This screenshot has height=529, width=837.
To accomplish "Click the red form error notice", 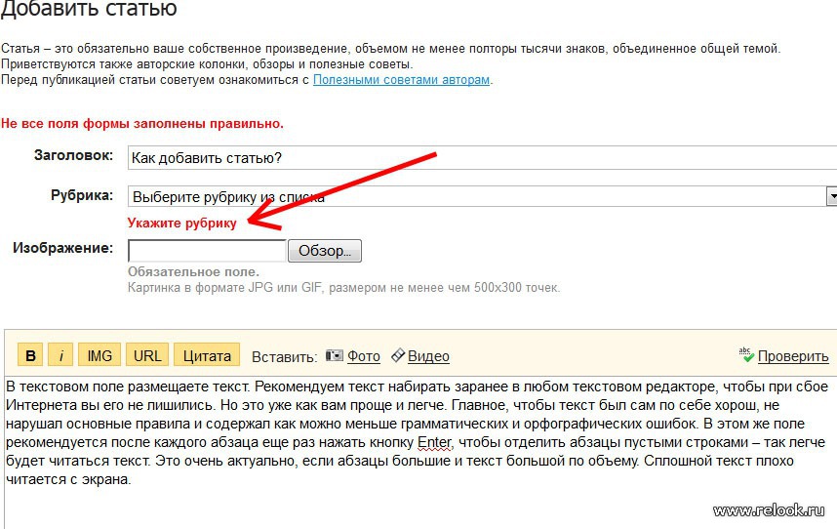I will pyautogui.click(x=142, y=124).
